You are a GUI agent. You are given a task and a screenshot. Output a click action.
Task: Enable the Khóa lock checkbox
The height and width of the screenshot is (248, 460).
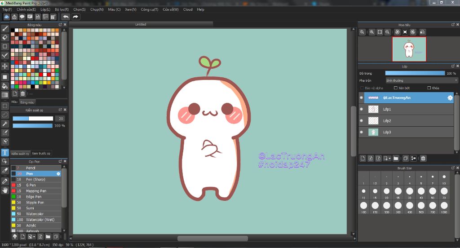tap(429, 88)
